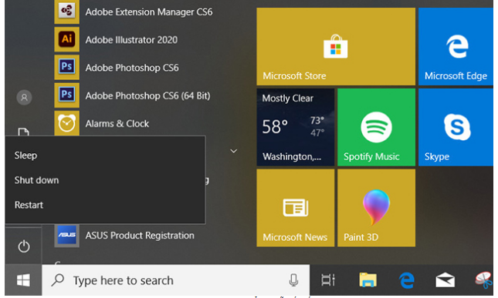
Task: Click the search magnifier icon
Action: (58, 280)
